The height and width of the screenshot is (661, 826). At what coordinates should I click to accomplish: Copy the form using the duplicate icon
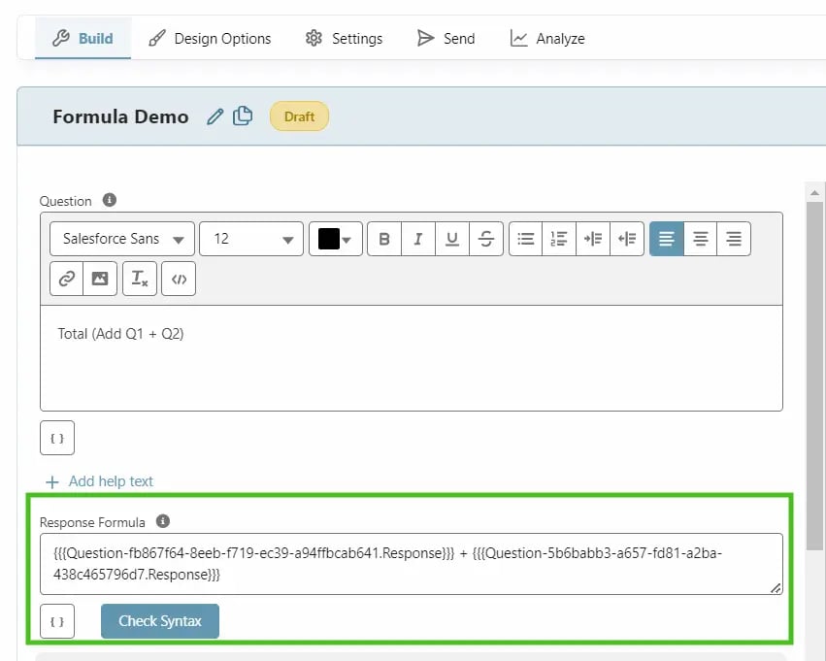click(x=243, y=116)
